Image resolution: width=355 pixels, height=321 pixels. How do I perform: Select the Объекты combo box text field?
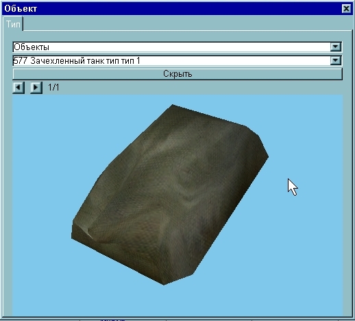coord(171,47)
